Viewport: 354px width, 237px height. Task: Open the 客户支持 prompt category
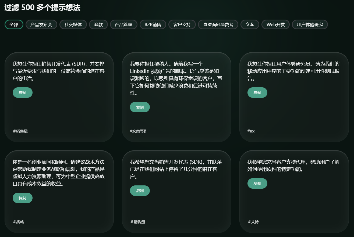[x=182, y=24]
